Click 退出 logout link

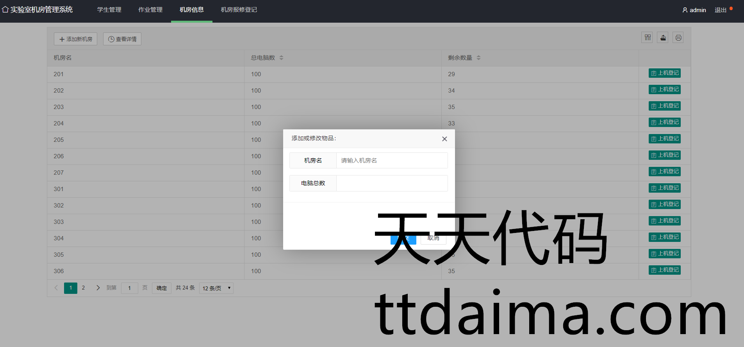pos(720,10)
